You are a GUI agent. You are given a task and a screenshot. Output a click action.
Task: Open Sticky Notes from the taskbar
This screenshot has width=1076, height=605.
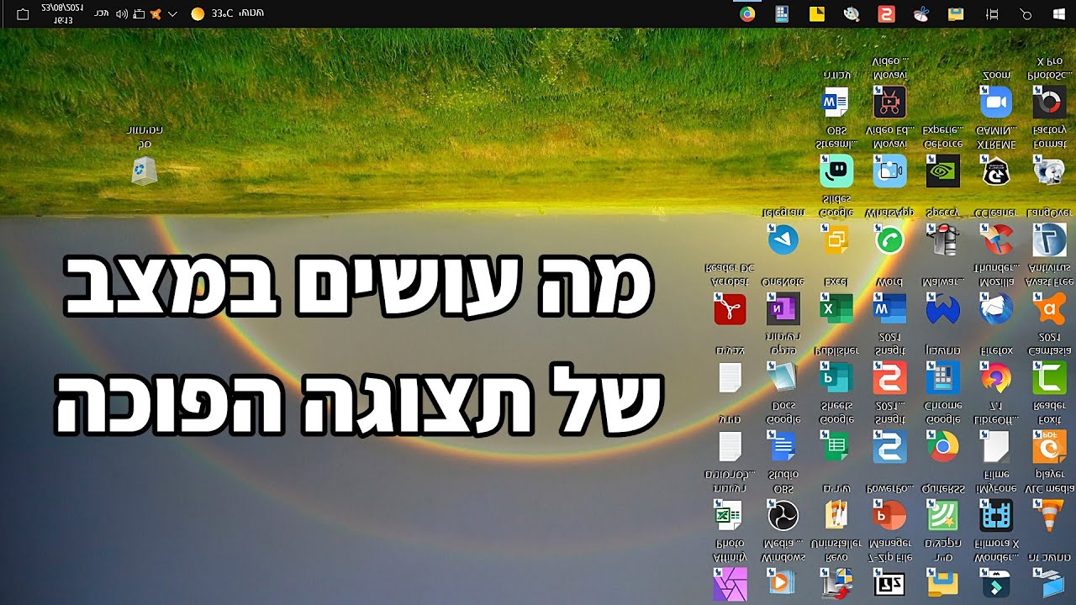pos(817,13)
